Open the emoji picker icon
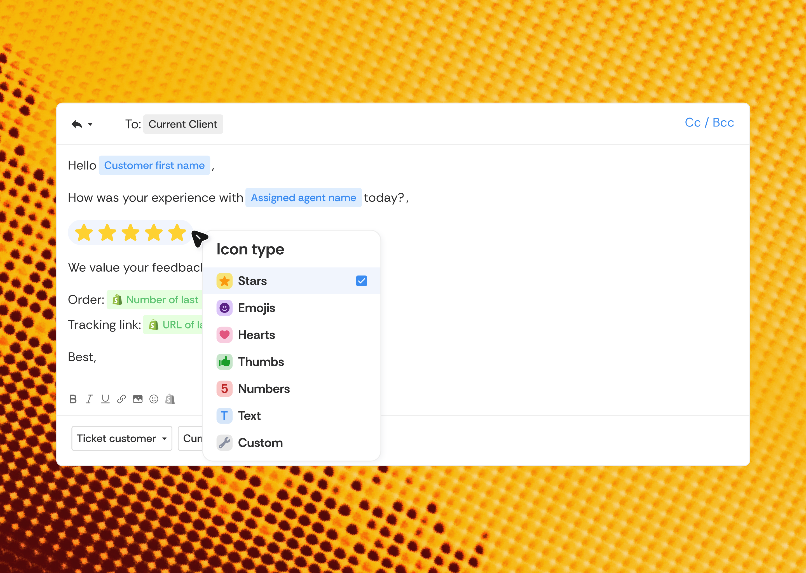Image resolution: width=806 pixels, height=573 pixels. pyautogui.click(x=154, y=399)
